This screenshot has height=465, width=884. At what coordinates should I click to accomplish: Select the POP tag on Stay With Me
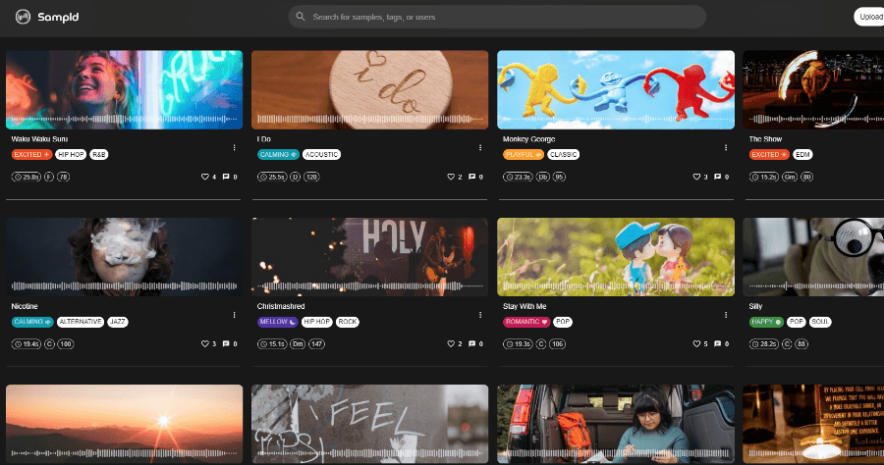point(563,322)
